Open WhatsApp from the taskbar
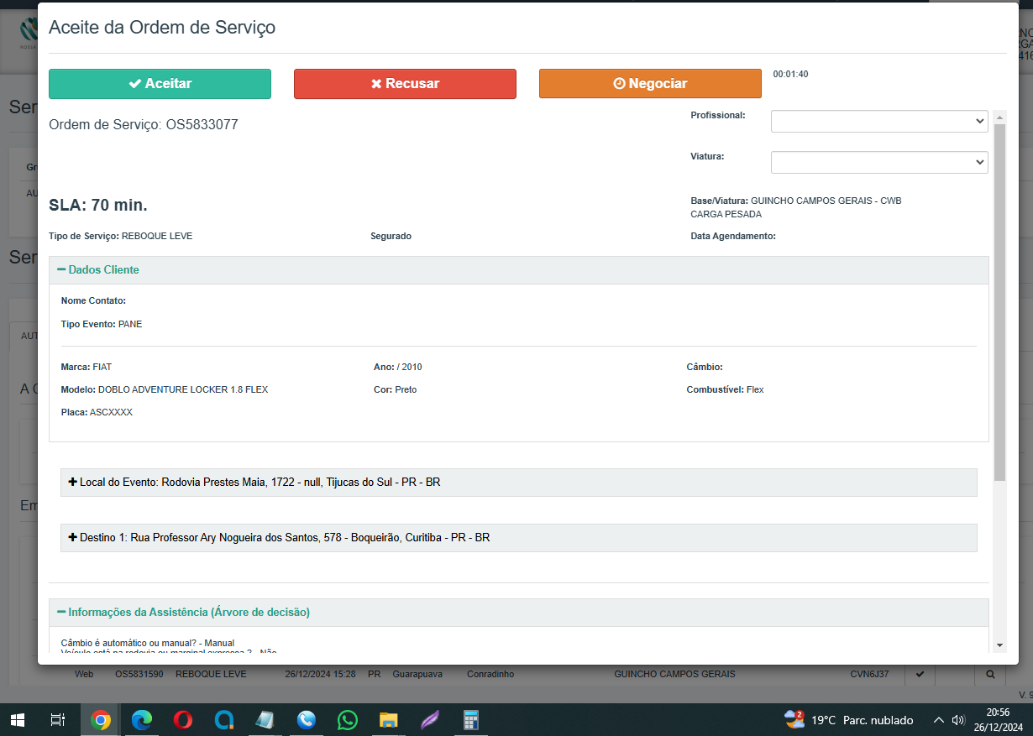The image size is (1033, 736). pyautogui.click(x=347, y=719)
